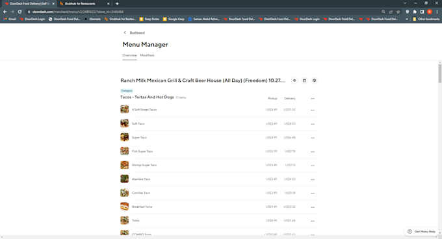This screenshot has height=239, width=442.
Task: Open three-dot menu for Fish Super Taco
Action: (313, 151)
